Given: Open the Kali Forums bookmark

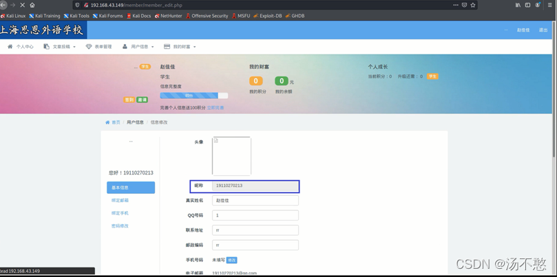Looking at the screenshot, I should pos(107,16).
